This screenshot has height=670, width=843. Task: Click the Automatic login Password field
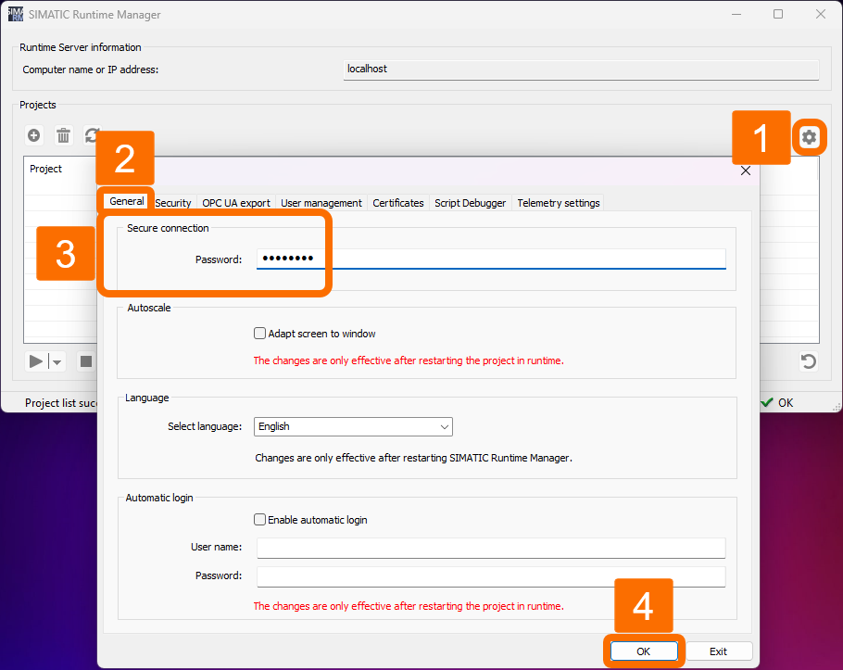[491, 576]
